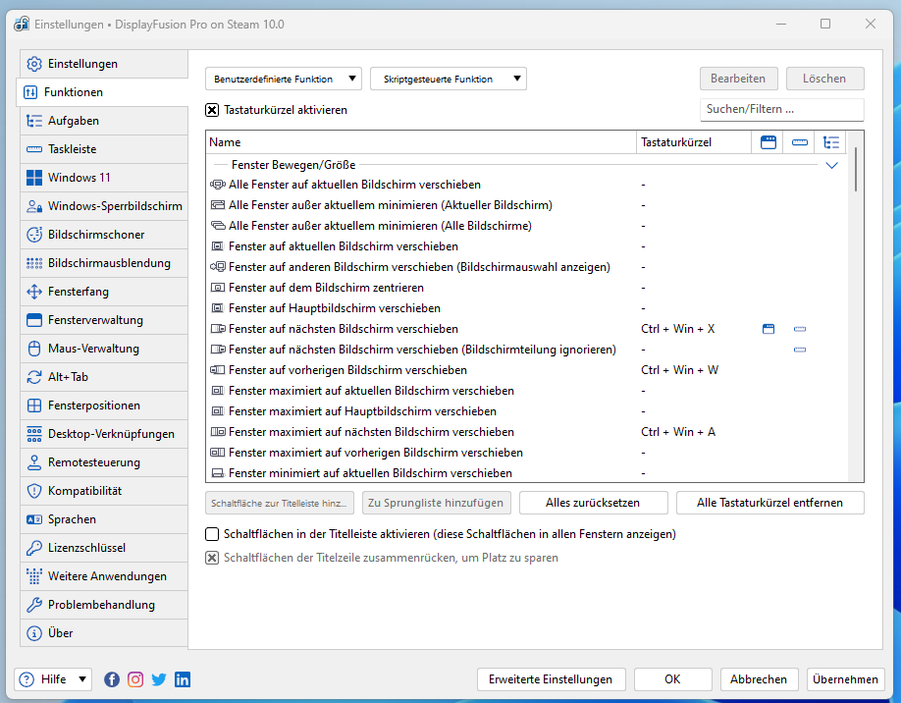This screenshot has width=901, height=703.
Task: Click Alles zurücksetzen button
Action: (593, 503)
